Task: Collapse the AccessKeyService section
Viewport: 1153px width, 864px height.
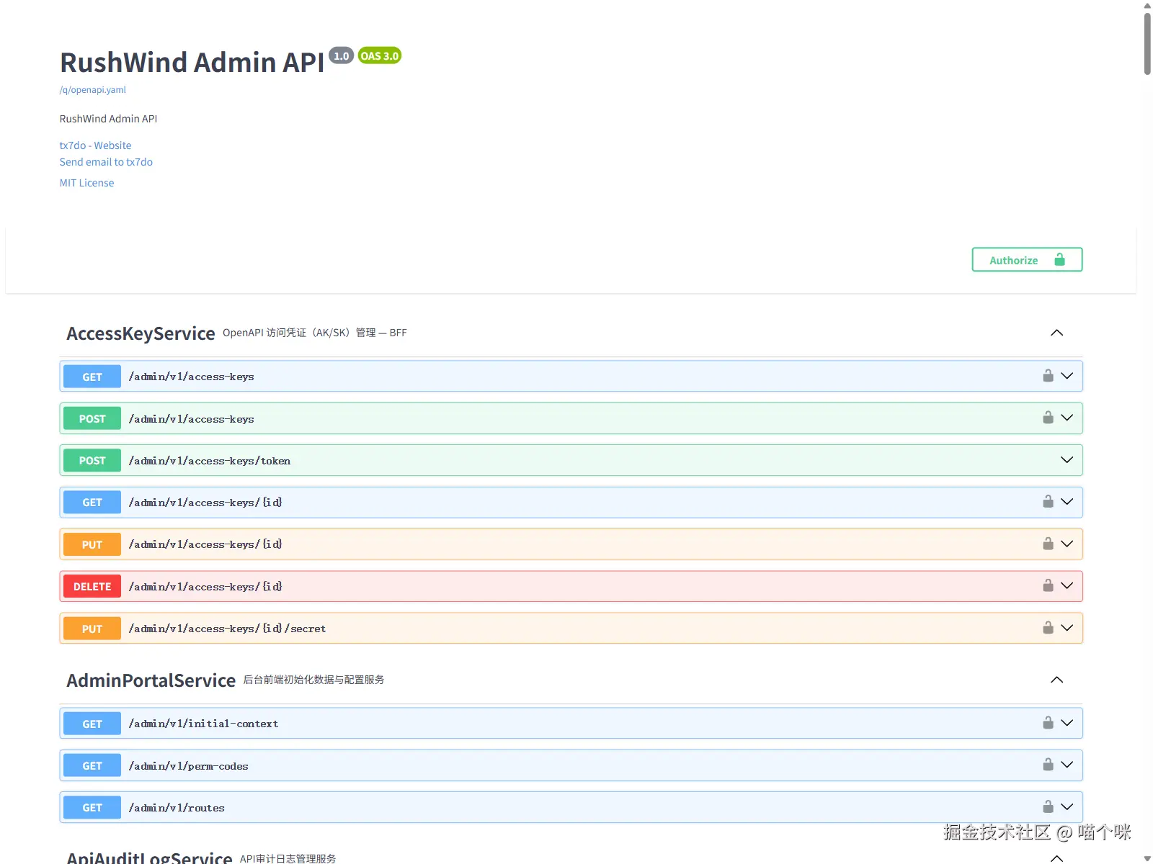Action: coord(1057,333)
